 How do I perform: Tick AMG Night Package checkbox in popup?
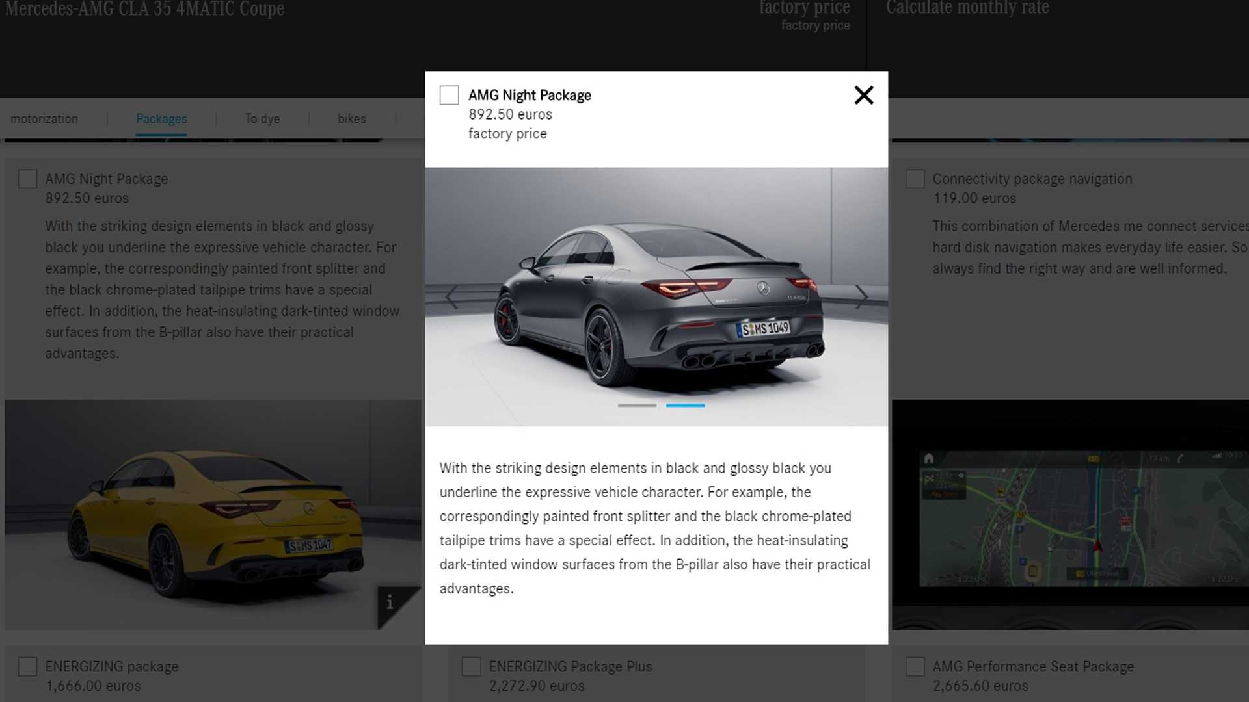[449, 96]
